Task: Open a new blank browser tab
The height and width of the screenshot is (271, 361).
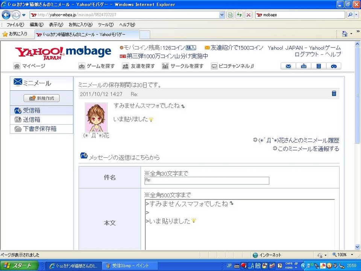Action: pyautogui.click(x=145, y=35)
